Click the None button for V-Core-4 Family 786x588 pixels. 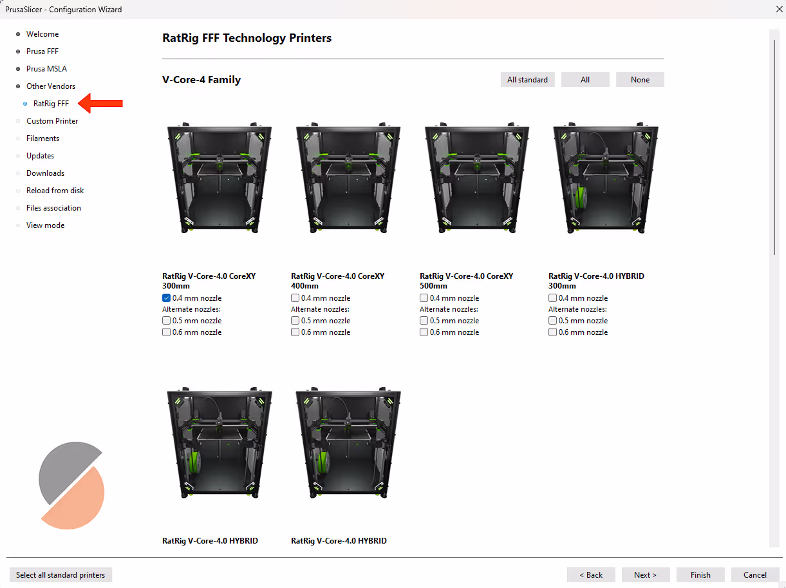[x=640, y=80]
